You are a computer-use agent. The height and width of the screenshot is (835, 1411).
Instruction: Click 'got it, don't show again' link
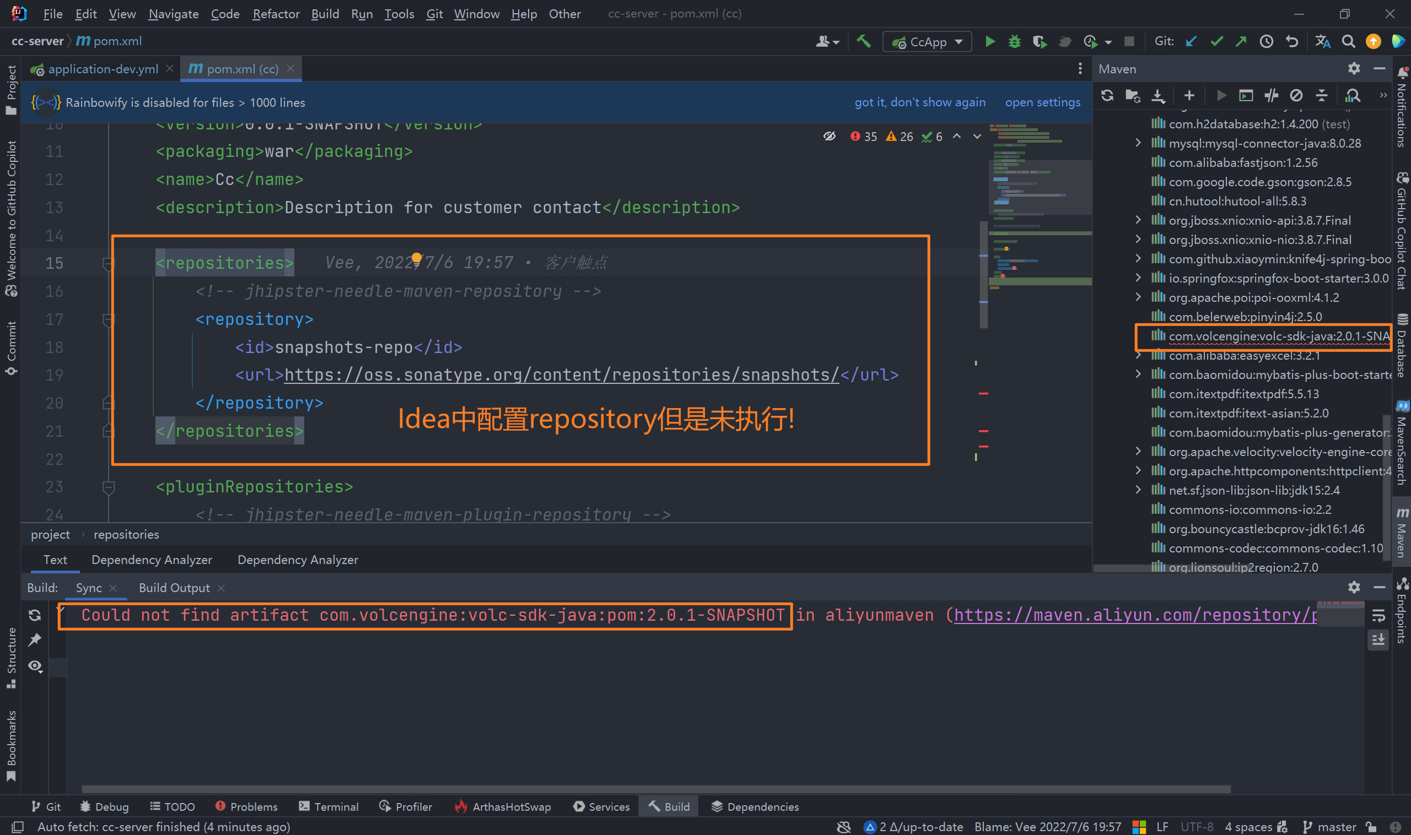pyautogui.click(x=919, y=102)
